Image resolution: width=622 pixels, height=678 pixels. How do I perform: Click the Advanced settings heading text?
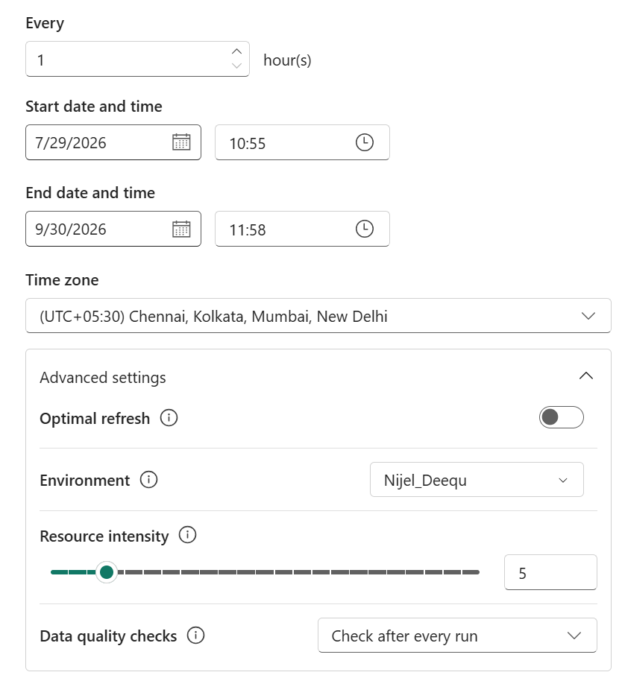click(103, 378)
